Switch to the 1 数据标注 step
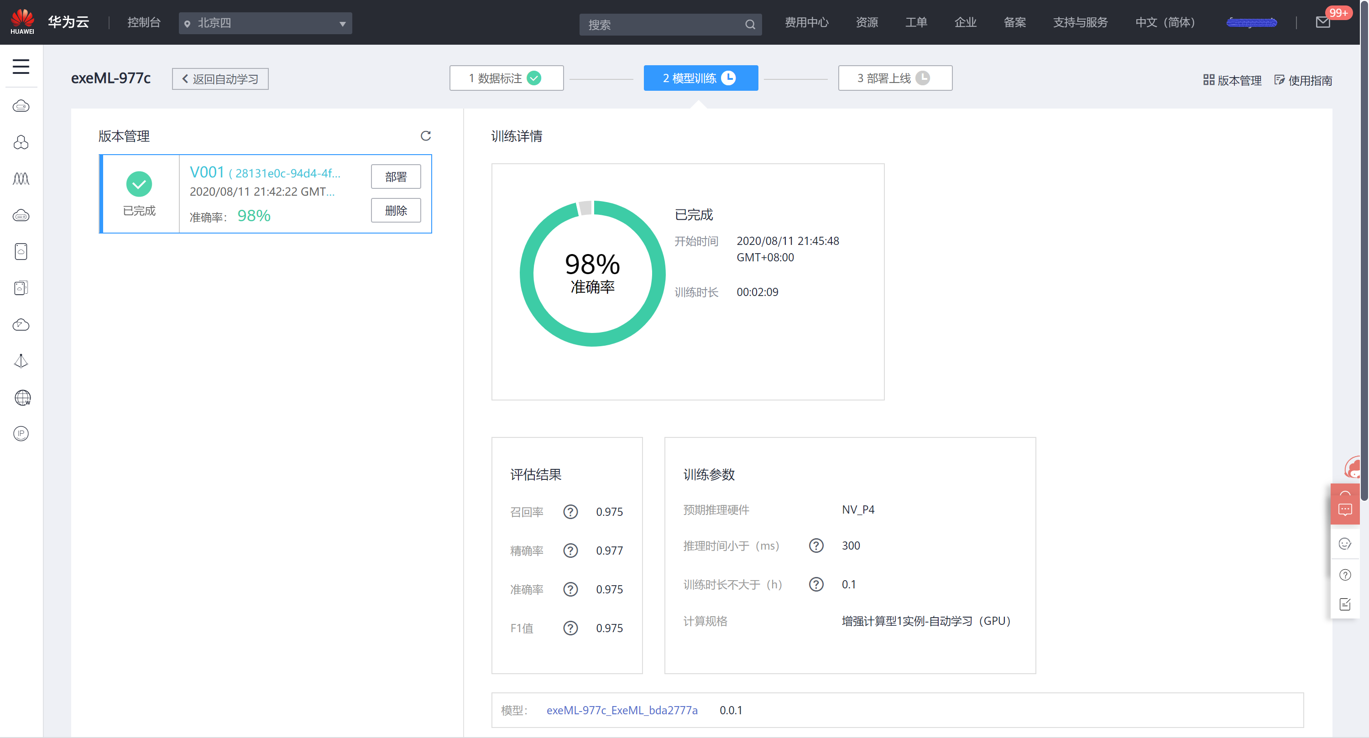1369x738 pixels. (x=506, y=78)
